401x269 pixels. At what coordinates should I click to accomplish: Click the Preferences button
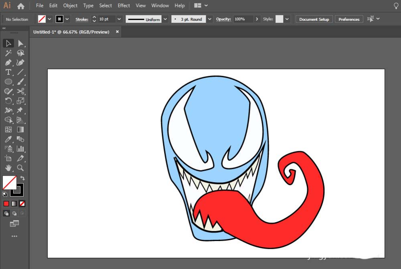point(349,19)
